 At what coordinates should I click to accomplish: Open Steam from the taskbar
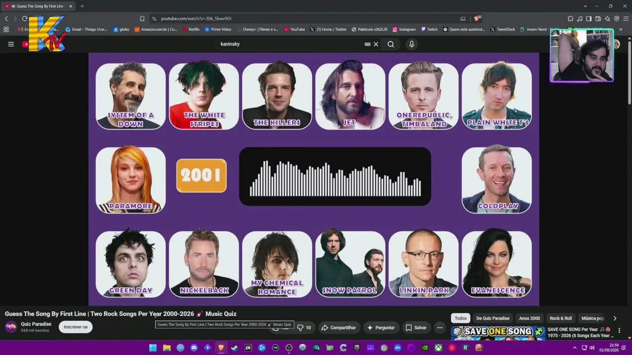pyautogui.click(x=235, y=348)
